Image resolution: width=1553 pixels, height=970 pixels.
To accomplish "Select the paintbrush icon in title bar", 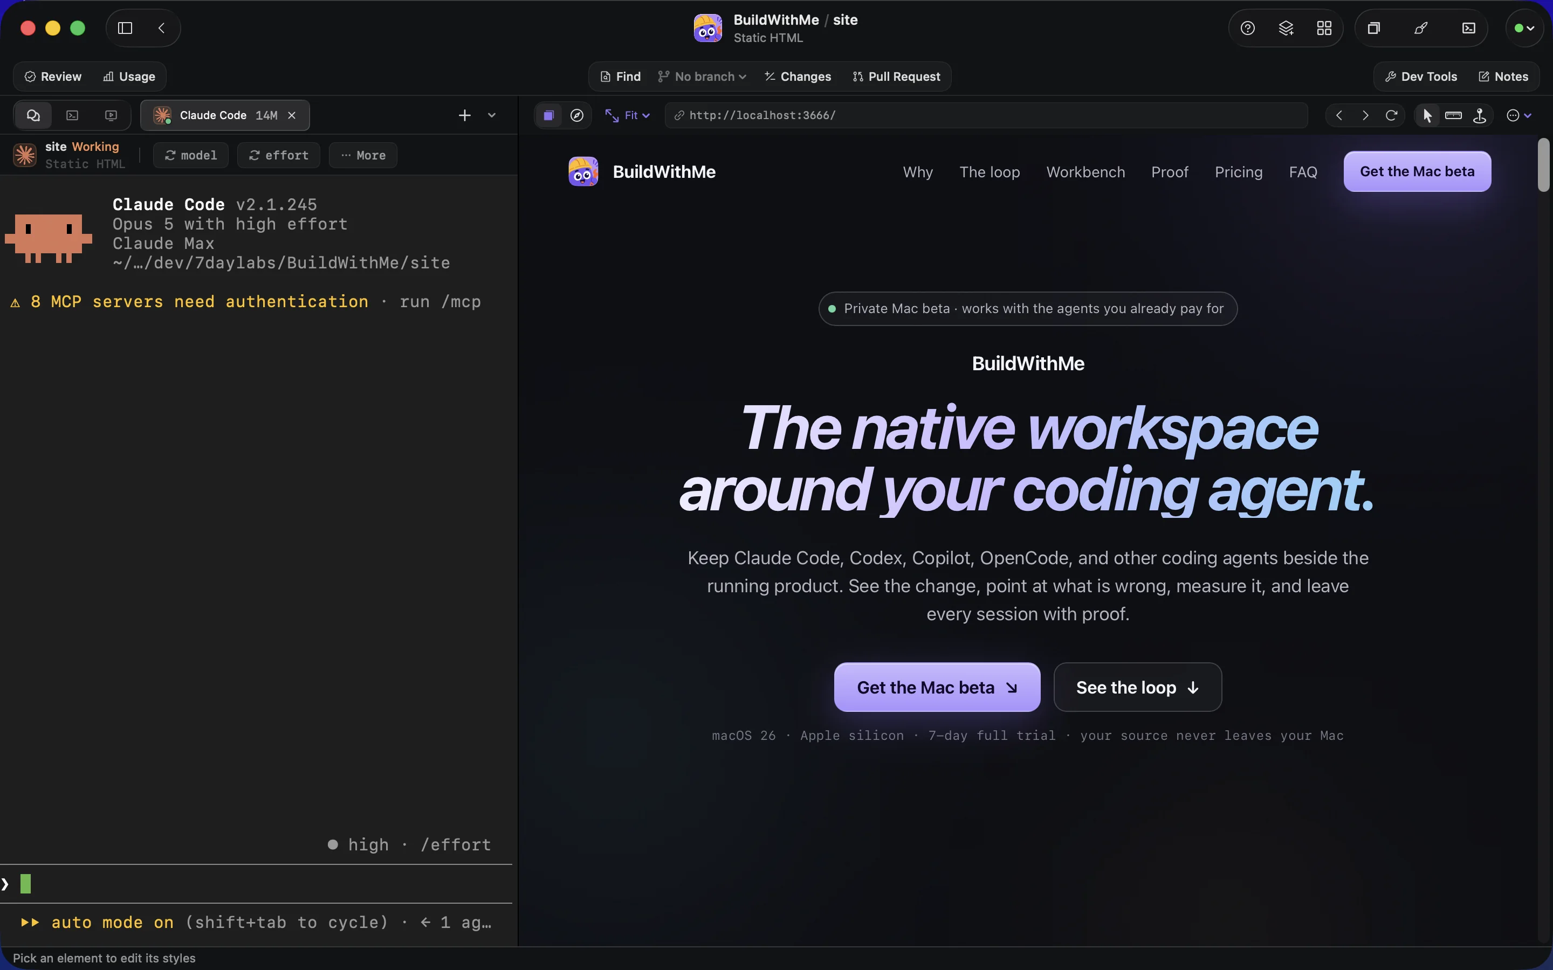I will (1421, 27).
